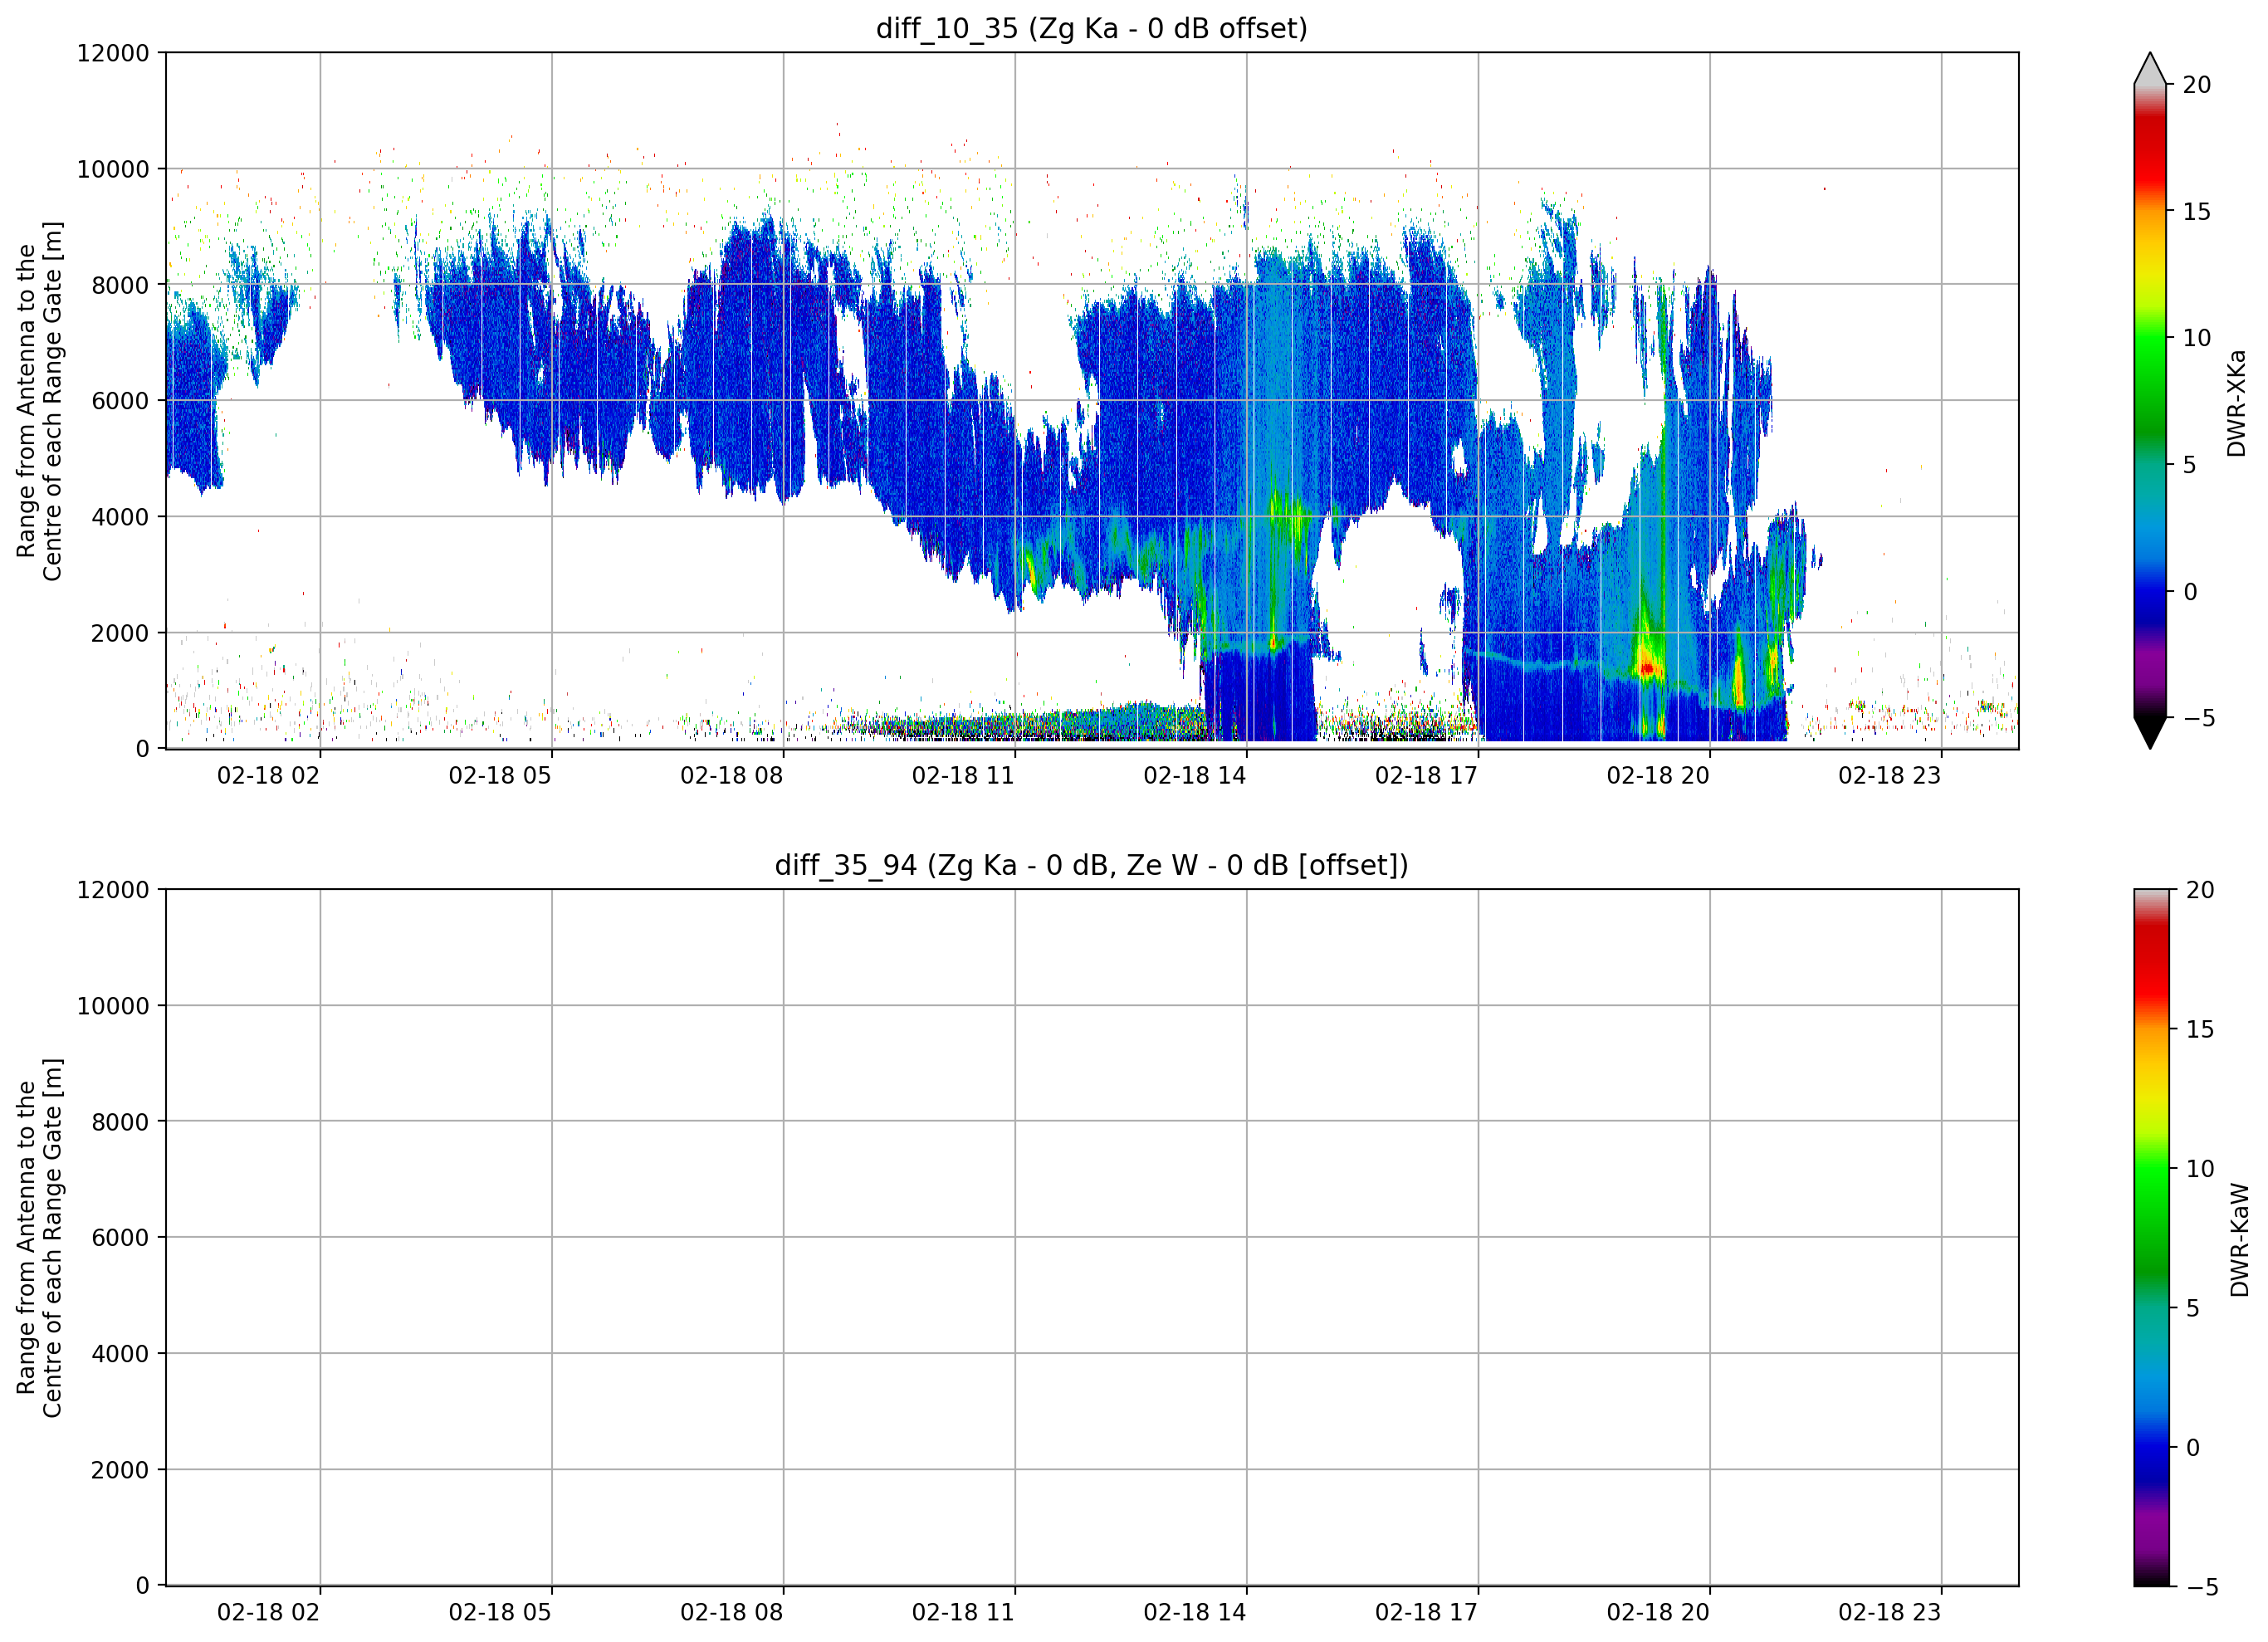
Task: Select the DWR-XKa colorbar label
Action: [2237, 403]
